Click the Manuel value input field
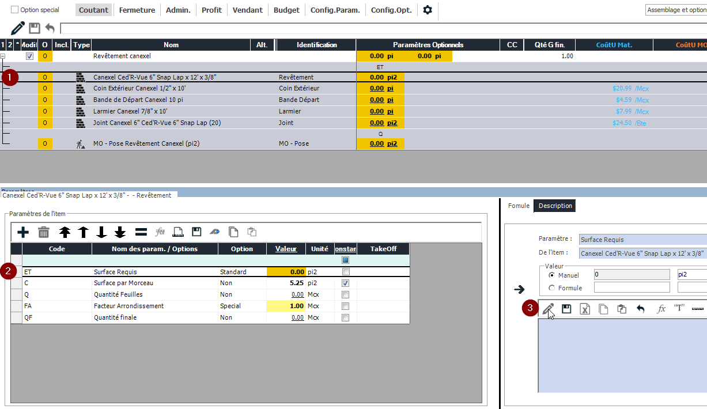Image resolution: width=707 pixels, height=409 pixels. coord(632,275)
